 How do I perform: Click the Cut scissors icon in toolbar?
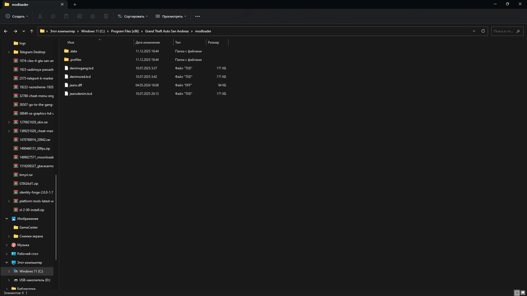[x=40, y=16]
